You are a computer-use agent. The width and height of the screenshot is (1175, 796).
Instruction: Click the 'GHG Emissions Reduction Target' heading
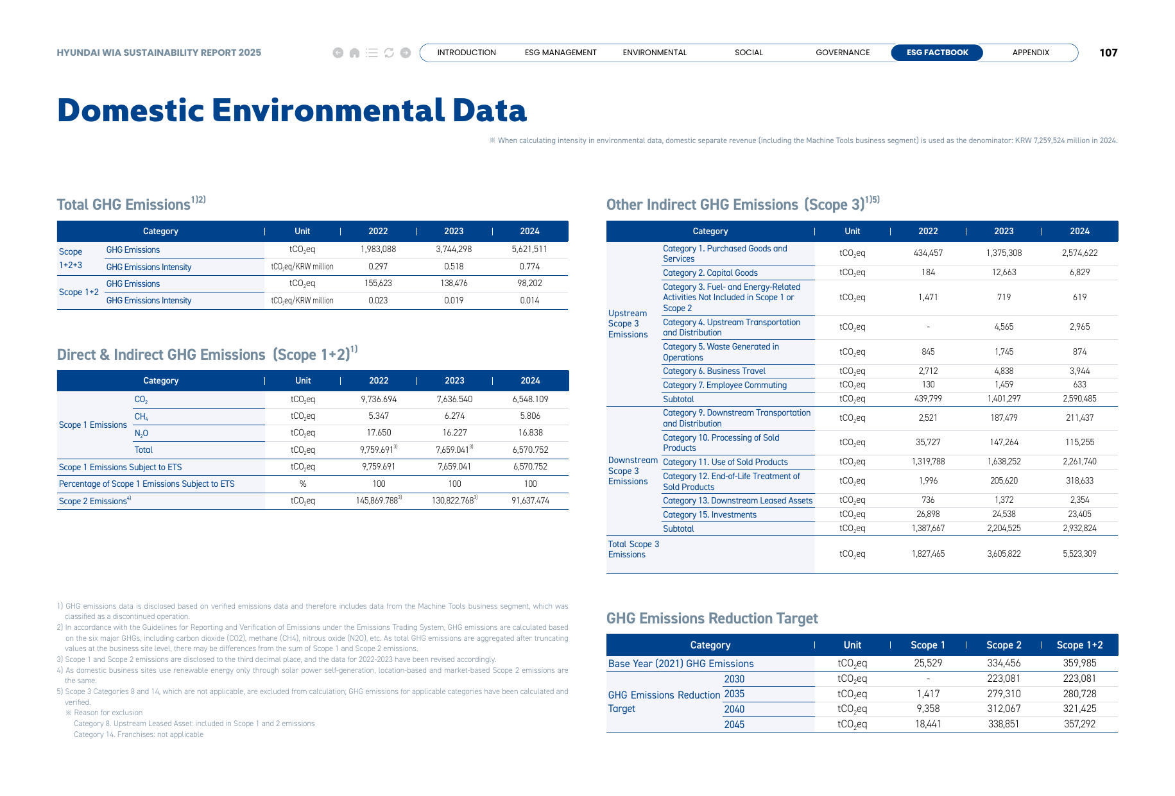pyautogui.click(x=712, y=618)
